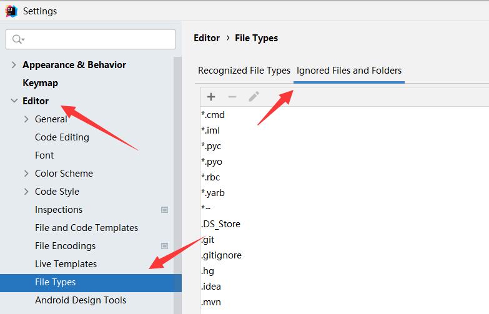Screen dimensions: 489x314
Task: Expand the Appearance & Behavior section
Action: 14,65
